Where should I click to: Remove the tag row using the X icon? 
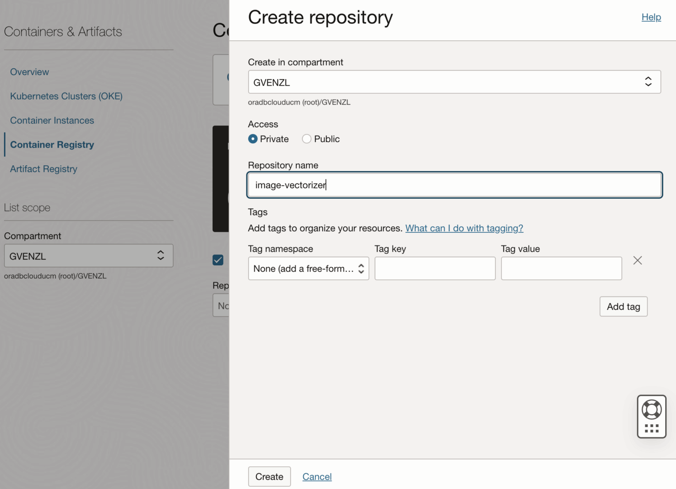coord(638,260)
